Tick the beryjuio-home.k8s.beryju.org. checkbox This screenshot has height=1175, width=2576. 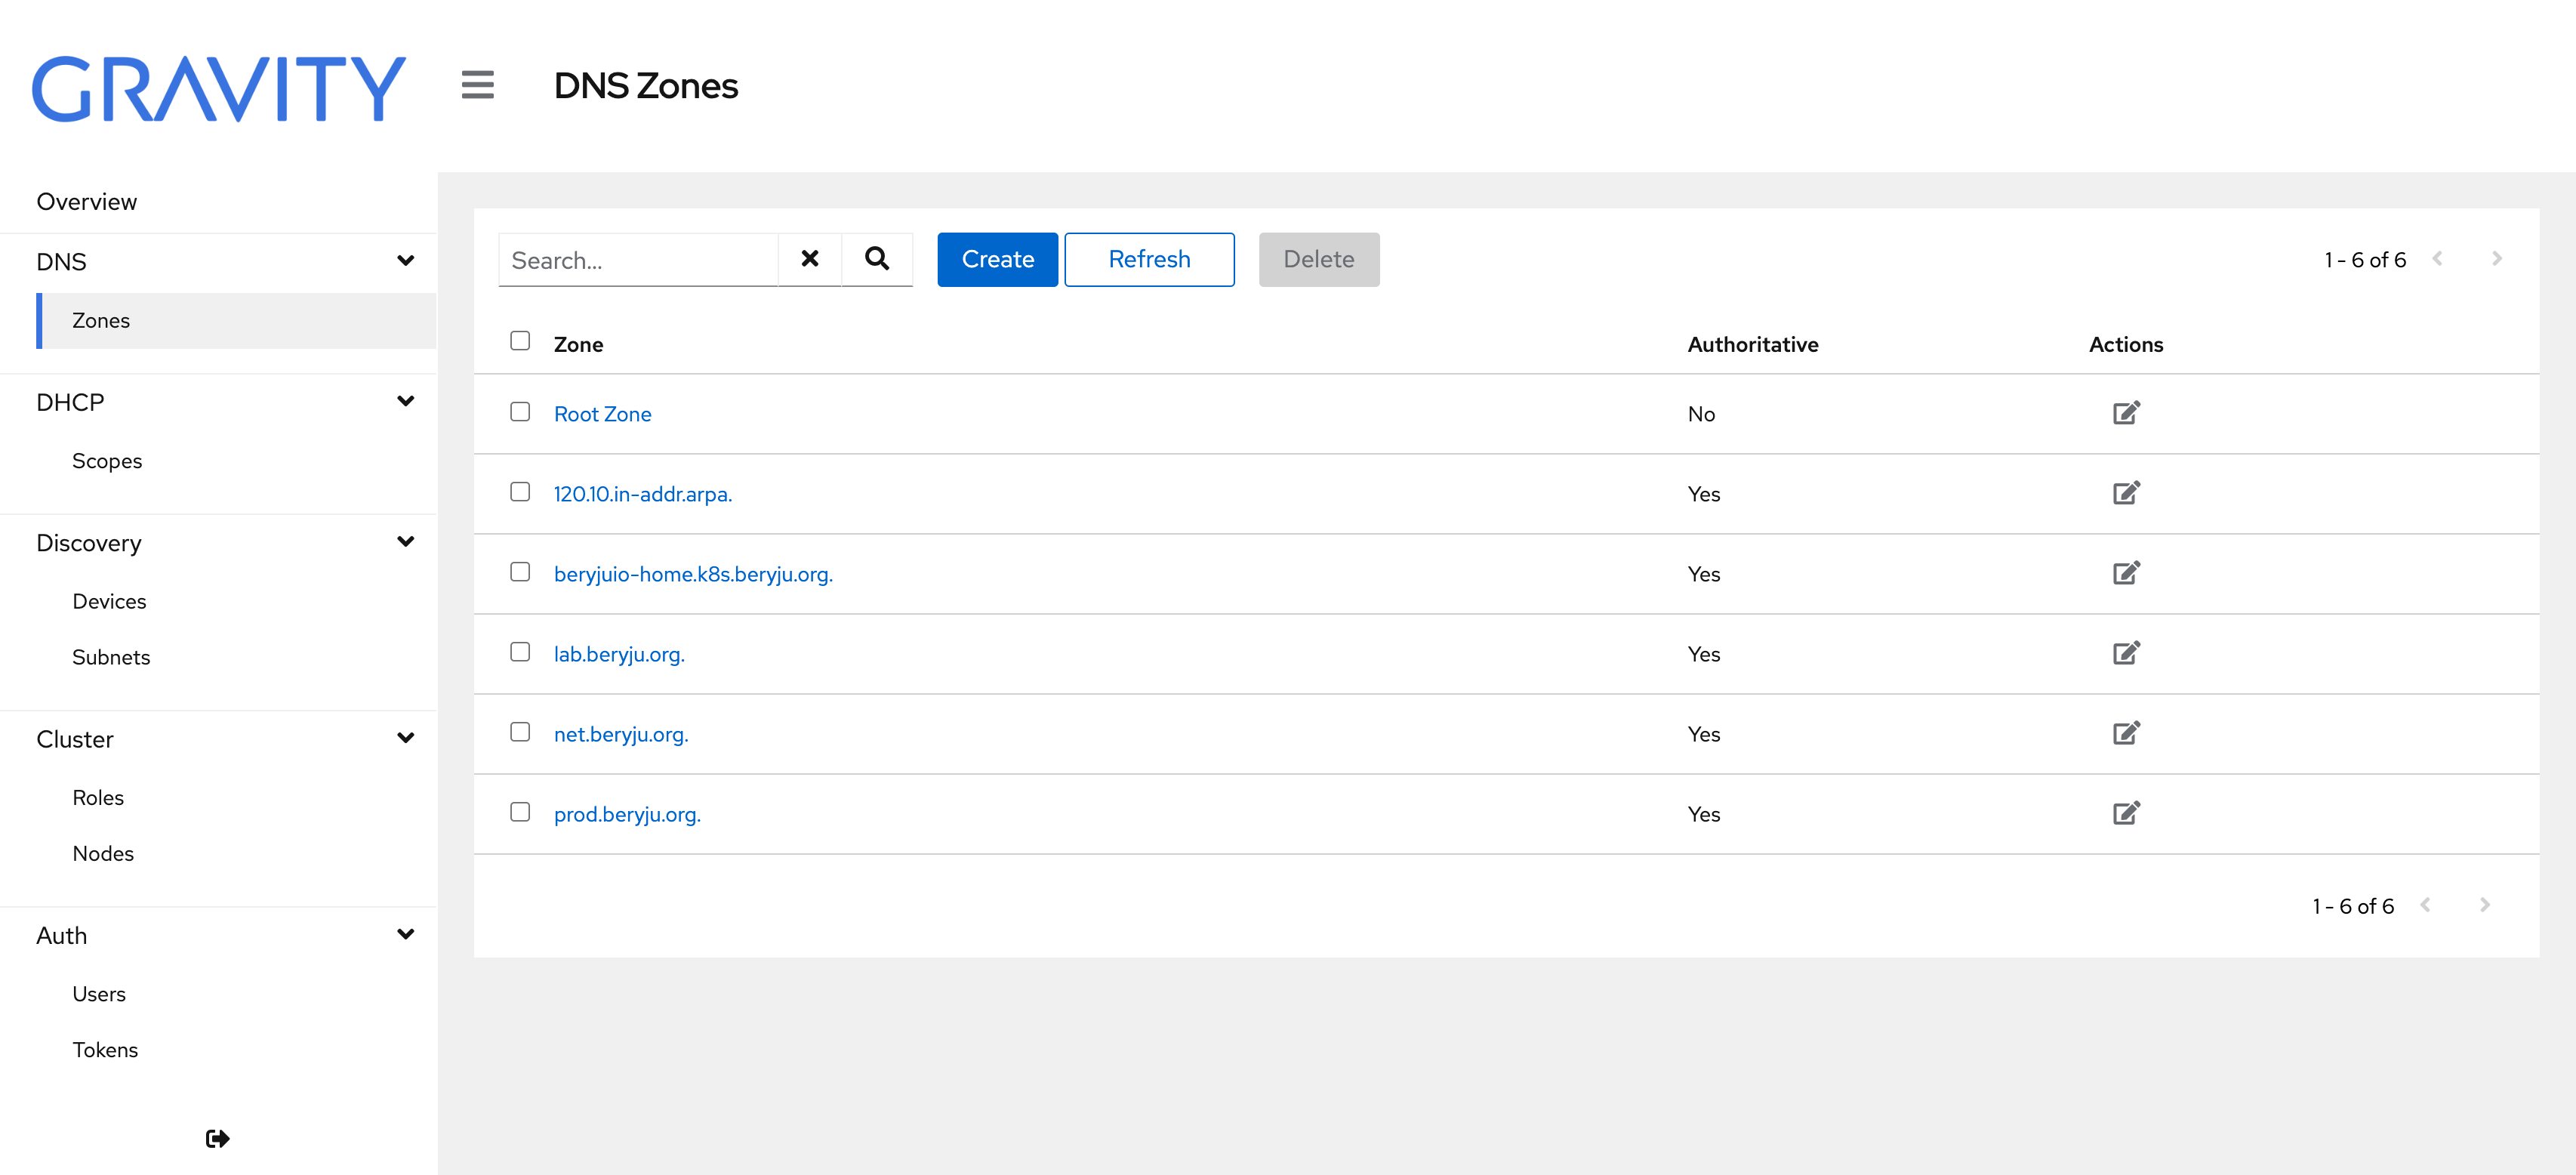click(520, 572)
